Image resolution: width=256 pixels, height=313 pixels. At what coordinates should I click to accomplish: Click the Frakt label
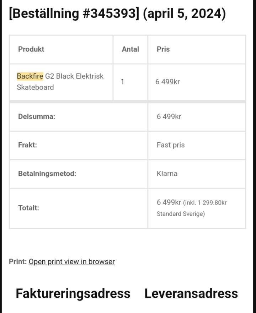pyautogui.click(x=27, y=145)
